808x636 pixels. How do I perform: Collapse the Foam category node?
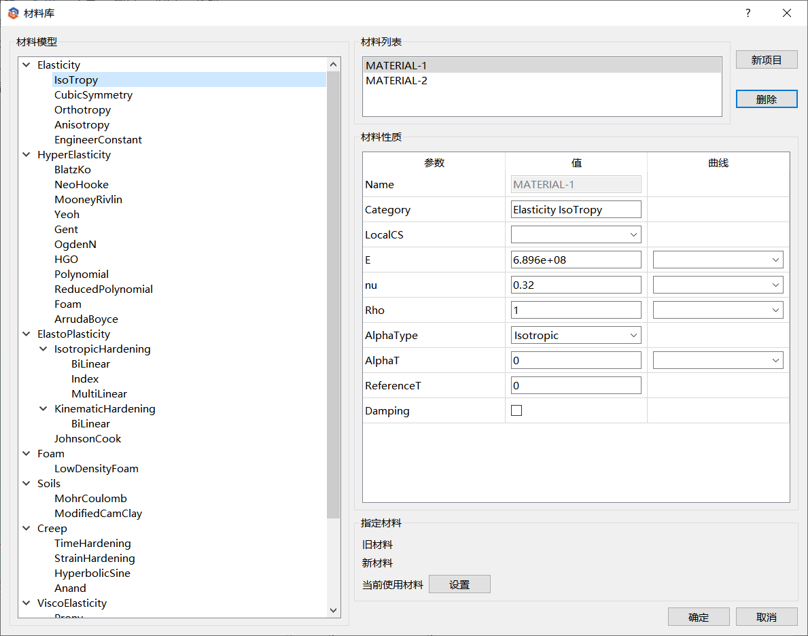pyautogui.click(x=27, y=453)
